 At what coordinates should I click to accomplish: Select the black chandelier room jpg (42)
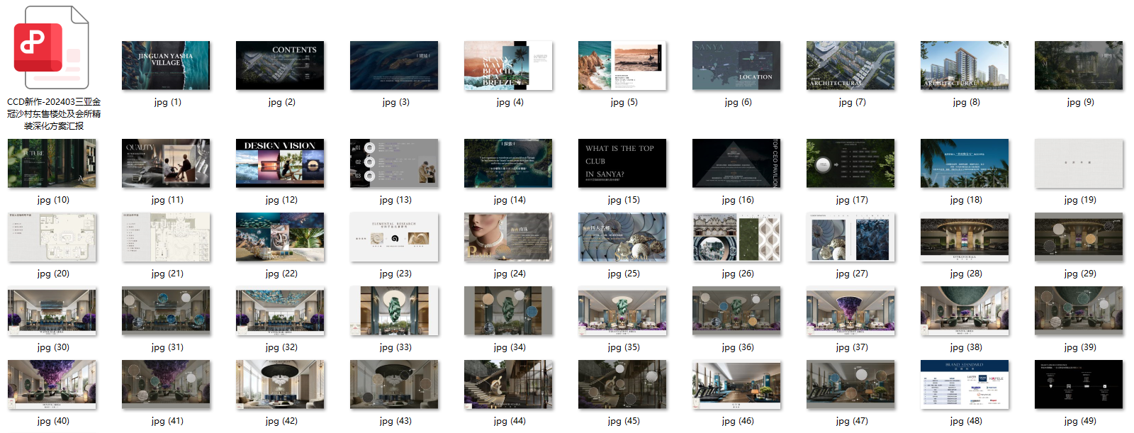tap(280, 384)
